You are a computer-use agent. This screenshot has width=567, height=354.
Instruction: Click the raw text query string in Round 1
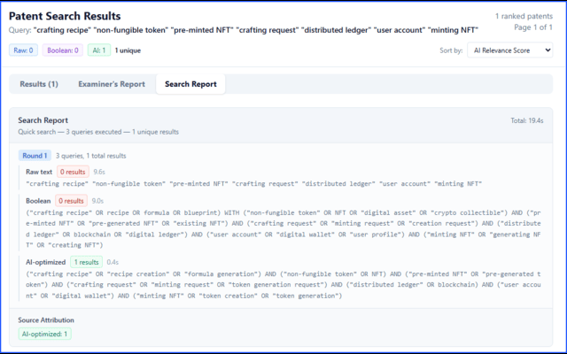(x=254, y=184)
